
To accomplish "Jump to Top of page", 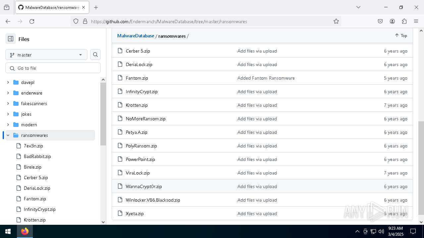I will coord(401,35).
